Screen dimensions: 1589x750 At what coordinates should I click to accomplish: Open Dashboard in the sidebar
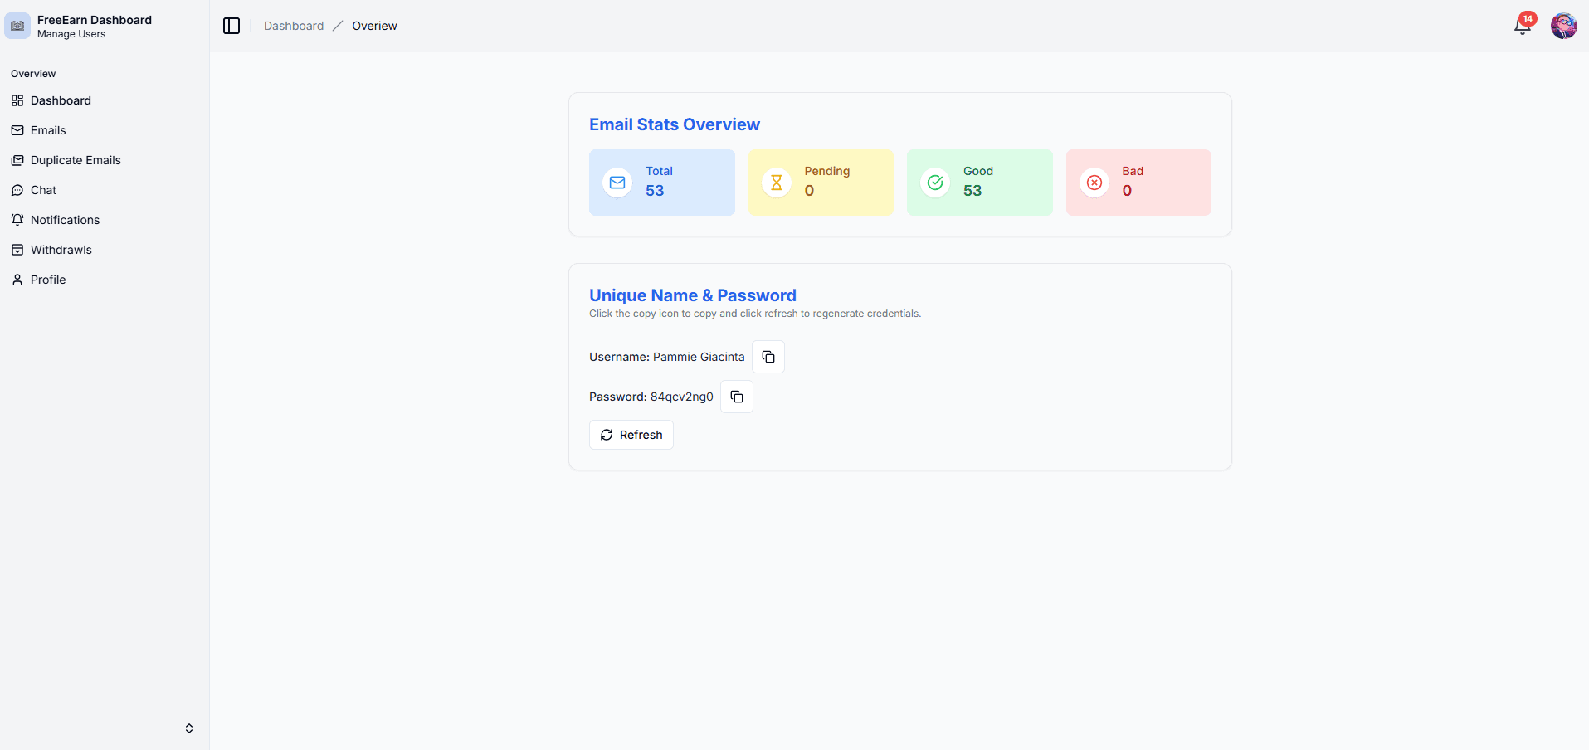pos(61,100)
